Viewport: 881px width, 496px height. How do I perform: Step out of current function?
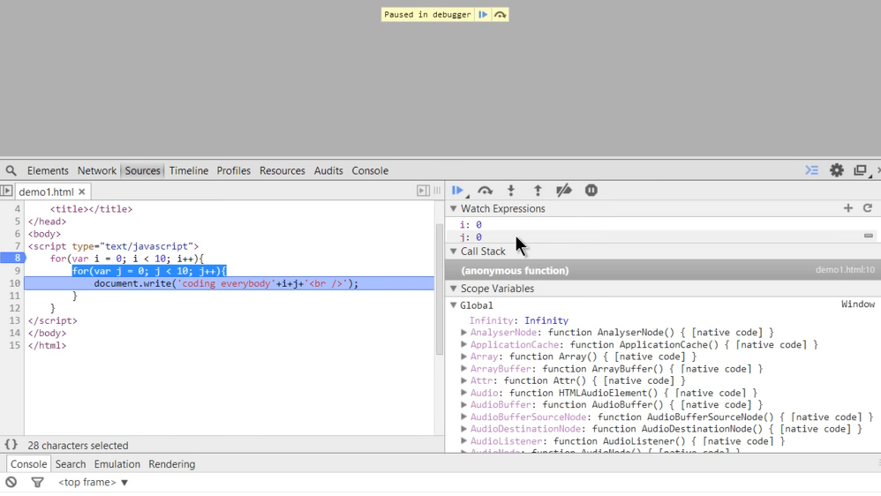(538, 191)
